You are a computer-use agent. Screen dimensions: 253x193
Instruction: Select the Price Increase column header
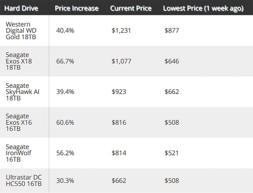77,8
